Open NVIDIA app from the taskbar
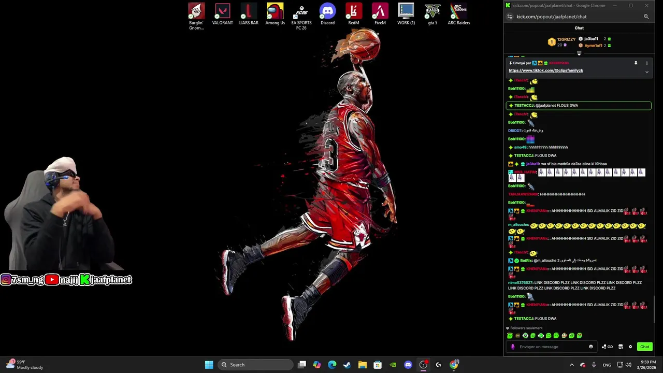This screenshot has height=373, width=663. pyautogui.click(x=393, y=365)
